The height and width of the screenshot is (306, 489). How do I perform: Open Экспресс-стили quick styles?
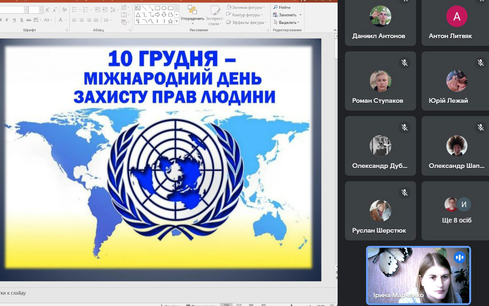coord(214,15)
